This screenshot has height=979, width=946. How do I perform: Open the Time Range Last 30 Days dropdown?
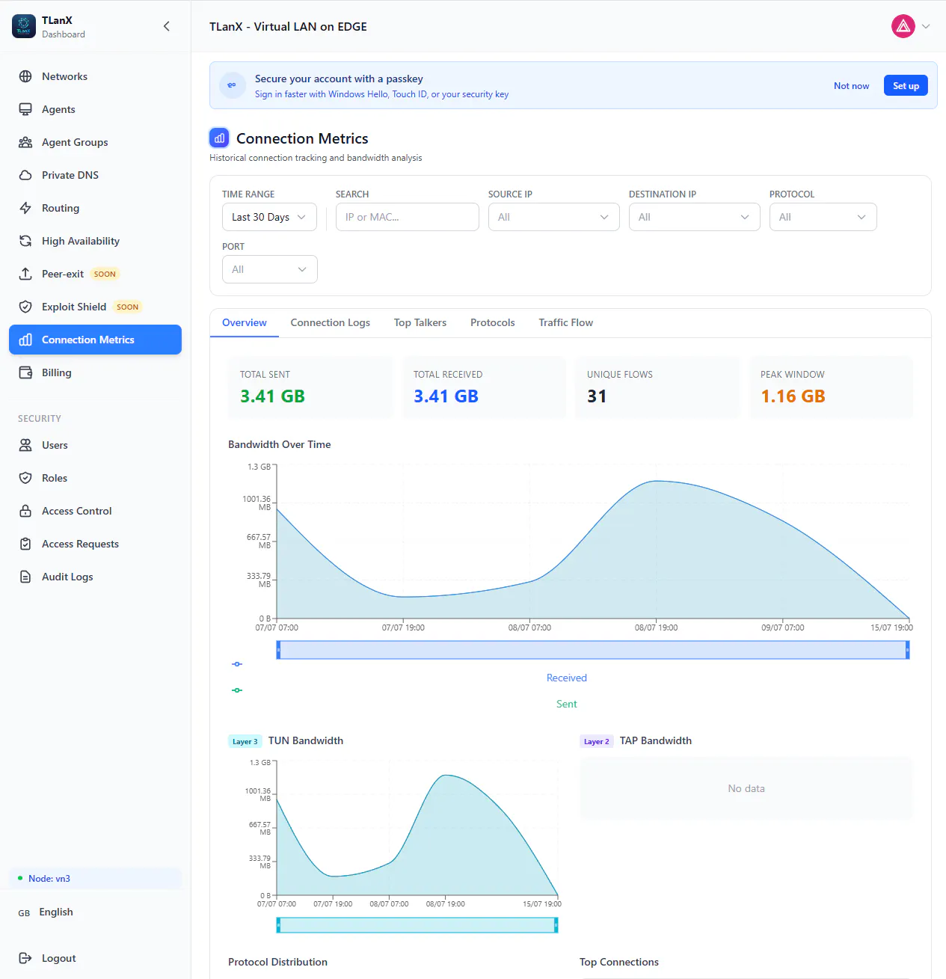click(x=269, y=217)
